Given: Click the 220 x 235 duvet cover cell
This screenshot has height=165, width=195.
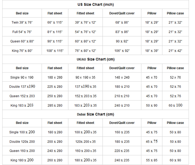Looking at the screenshot, I should (x=122, y=151).
